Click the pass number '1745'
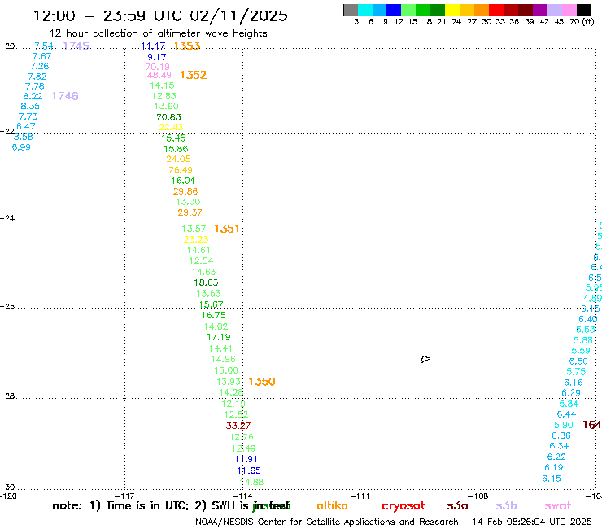This screenshot has width=602, height=529. click(x=76, y=46)
